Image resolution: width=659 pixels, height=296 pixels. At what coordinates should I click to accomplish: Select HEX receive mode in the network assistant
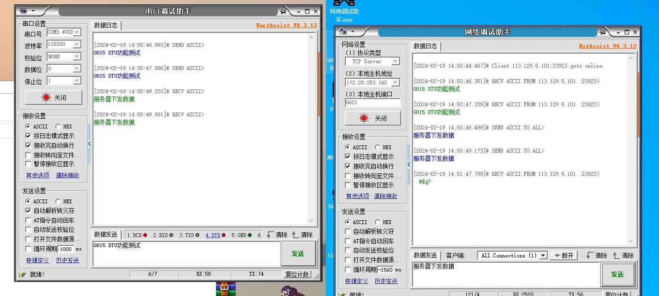point(378,147)
